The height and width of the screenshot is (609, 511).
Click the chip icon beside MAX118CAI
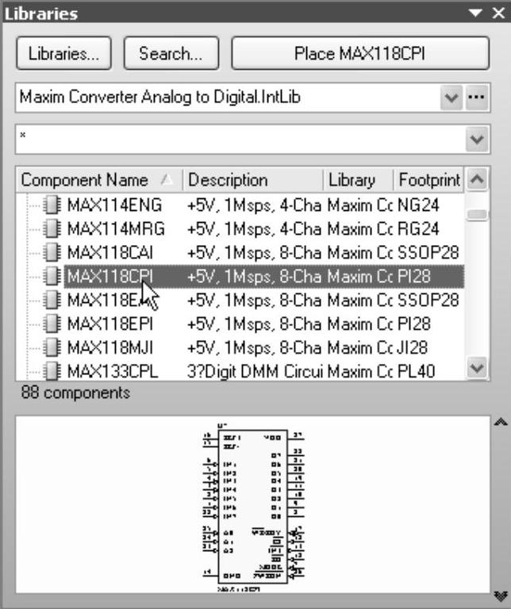coord(52,253)
